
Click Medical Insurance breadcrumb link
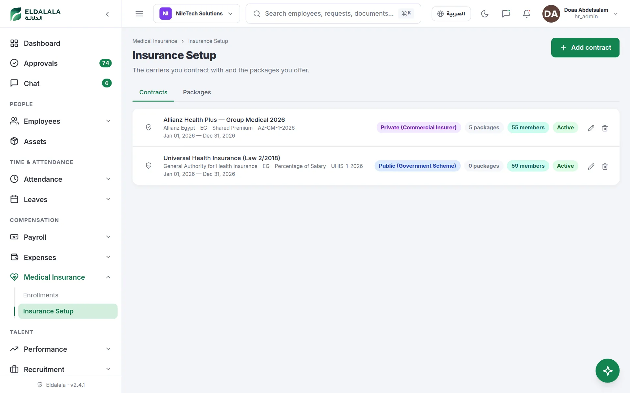tap(155, 41)
